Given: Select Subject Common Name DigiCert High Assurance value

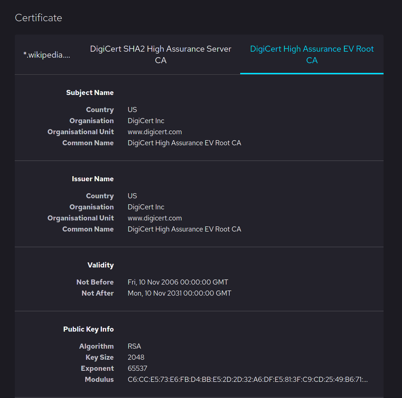Looking at the screenshot, I should coord(184,143).
